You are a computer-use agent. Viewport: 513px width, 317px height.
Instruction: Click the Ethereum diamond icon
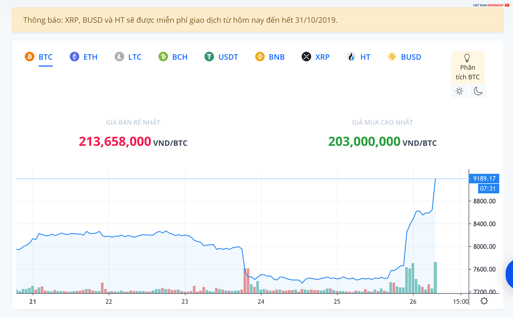[74, 57]
